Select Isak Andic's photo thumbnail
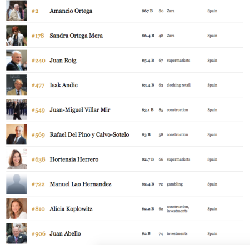Image resolution: width=250 pixels, height=245 pixels. (17, 85)
